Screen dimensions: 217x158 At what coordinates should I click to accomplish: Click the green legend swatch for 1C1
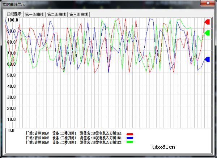pos(130,142)
